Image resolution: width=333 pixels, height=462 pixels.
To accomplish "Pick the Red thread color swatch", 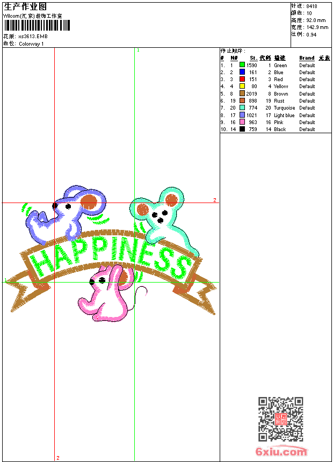I will click(x=242, y=79).
